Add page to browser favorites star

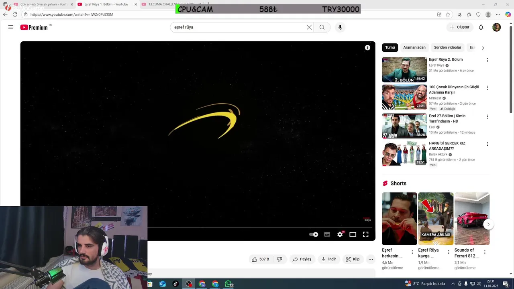[x=448, y=14]
